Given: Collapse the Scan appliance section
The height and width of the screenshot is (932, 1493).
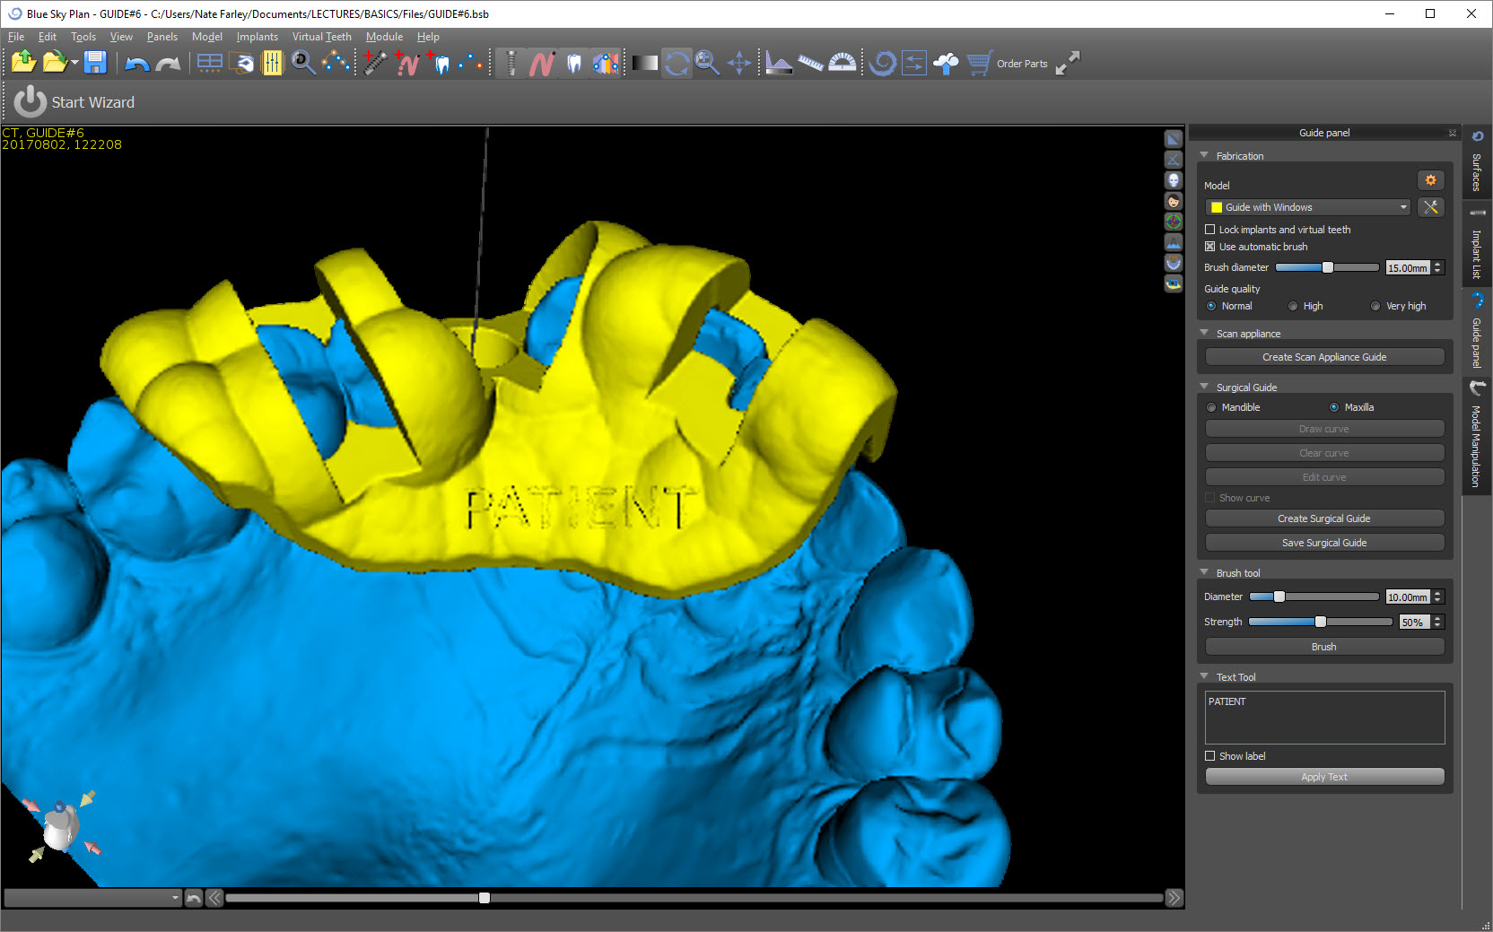Looking at the screenshot, I should pos(1204,333).
